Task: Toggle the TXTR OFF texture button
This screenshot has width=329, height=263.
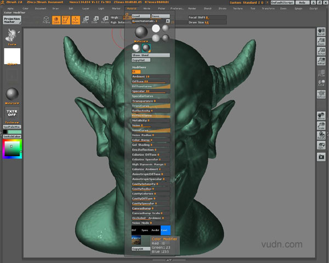Action: tap(12, 113)
